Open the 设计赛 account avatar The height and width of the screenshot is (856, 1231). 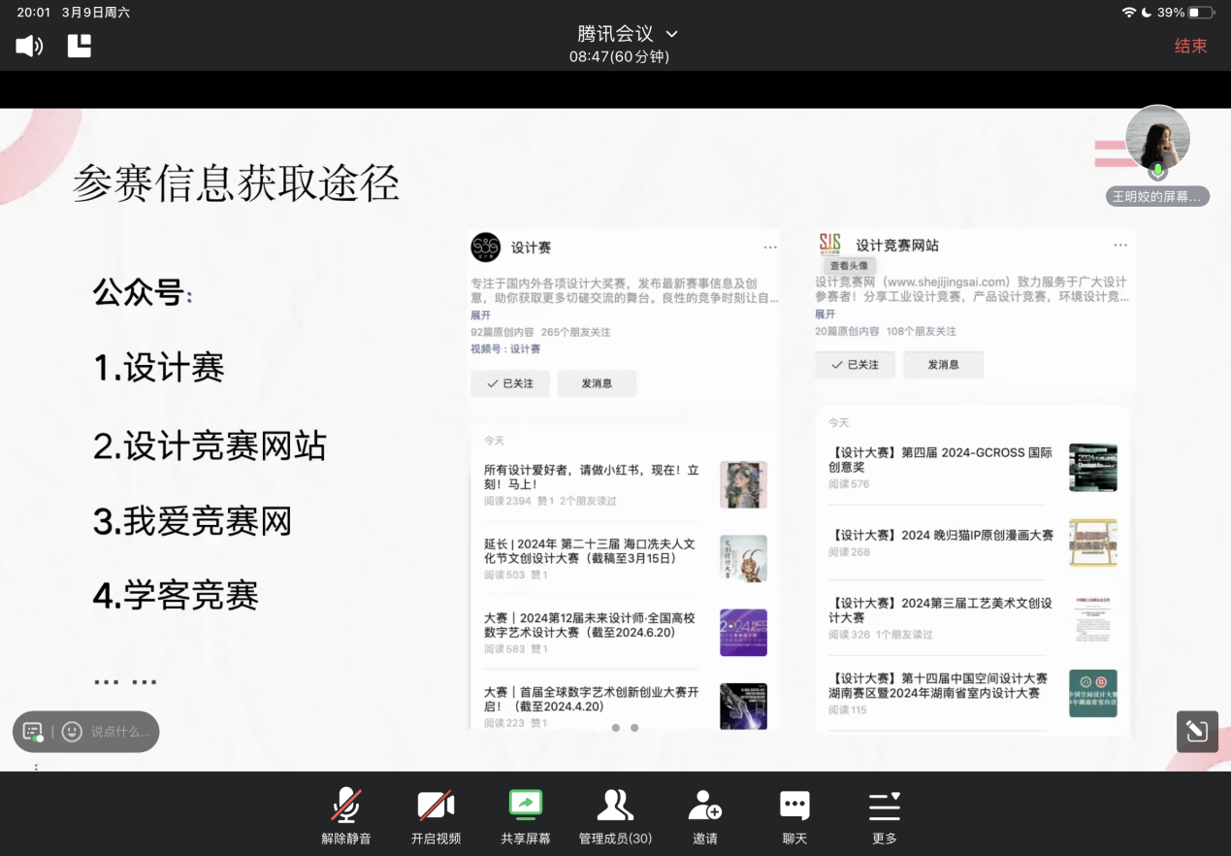point(485,247)
